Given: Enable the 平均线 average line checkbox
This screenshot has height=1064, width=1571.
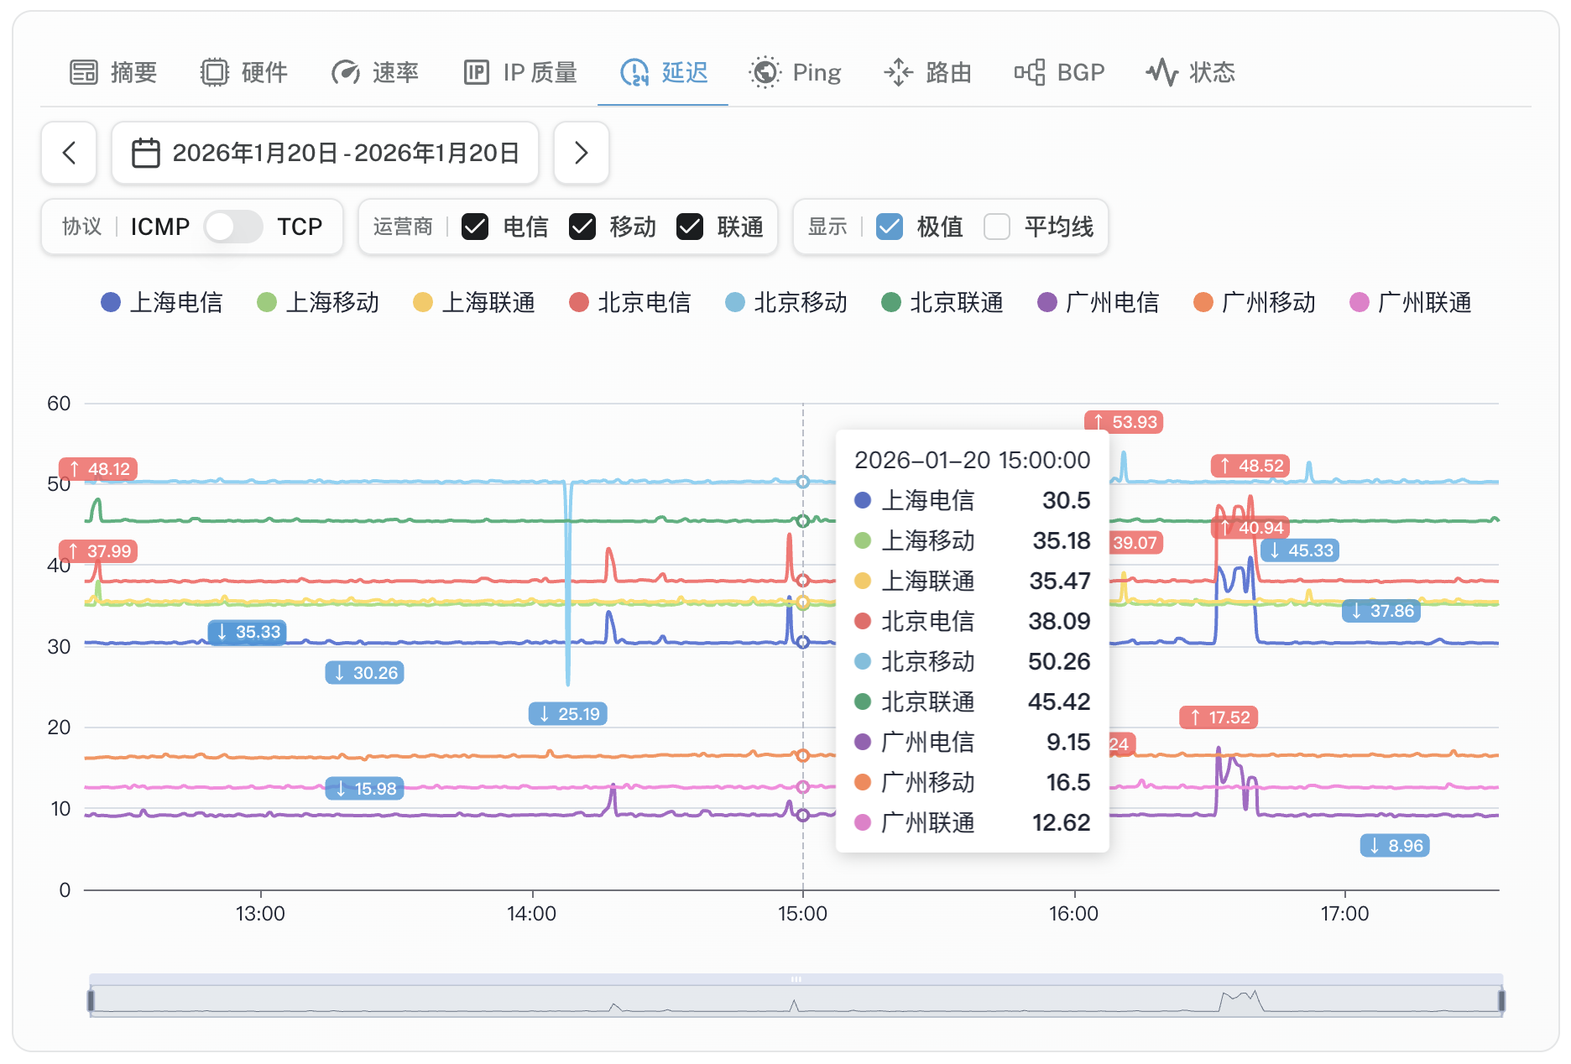Looking at the screenshot, I should tap(996, 227).
